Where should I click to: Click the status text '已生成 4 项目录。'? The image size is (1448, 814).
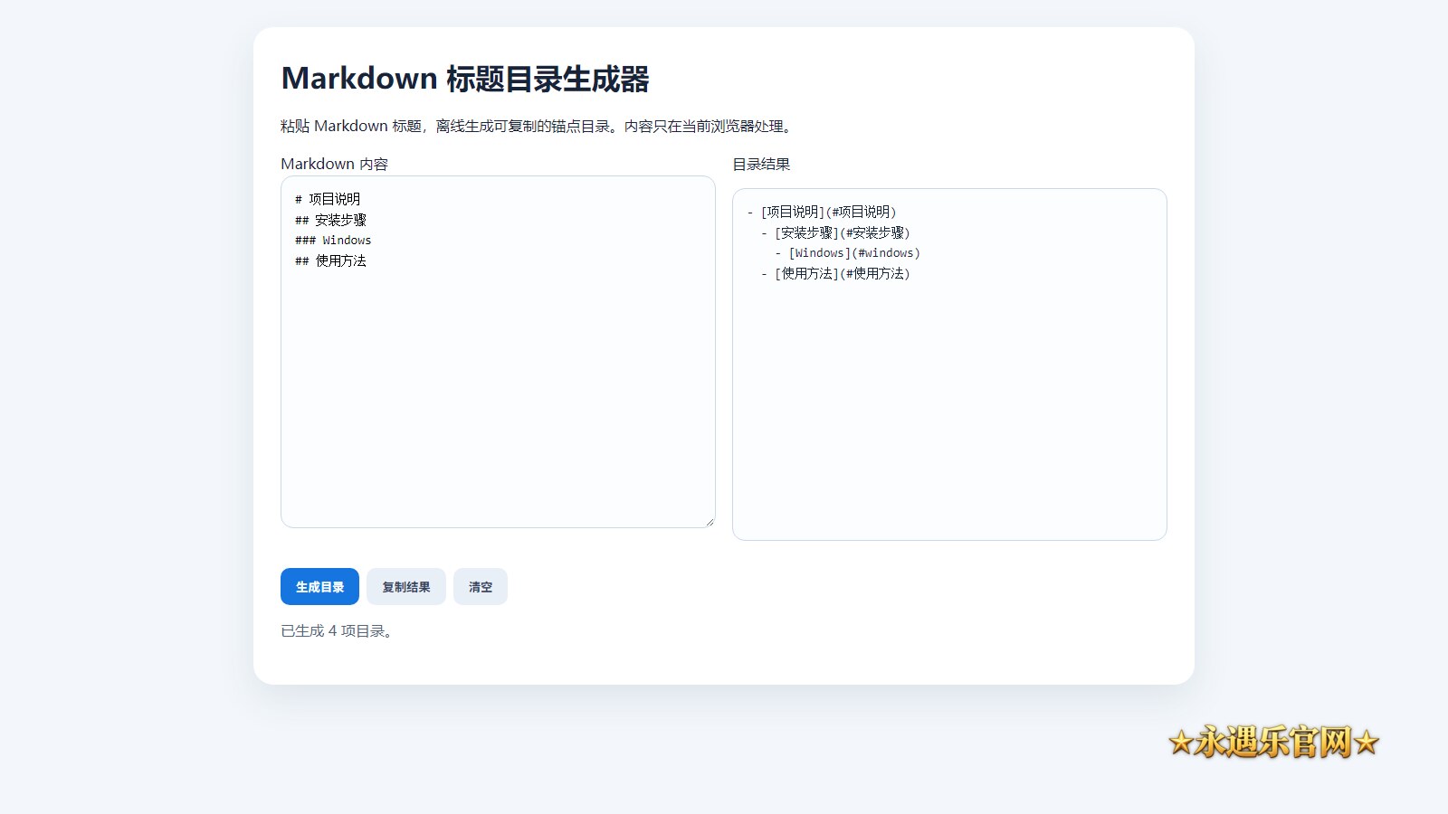[x=337, y=631]
